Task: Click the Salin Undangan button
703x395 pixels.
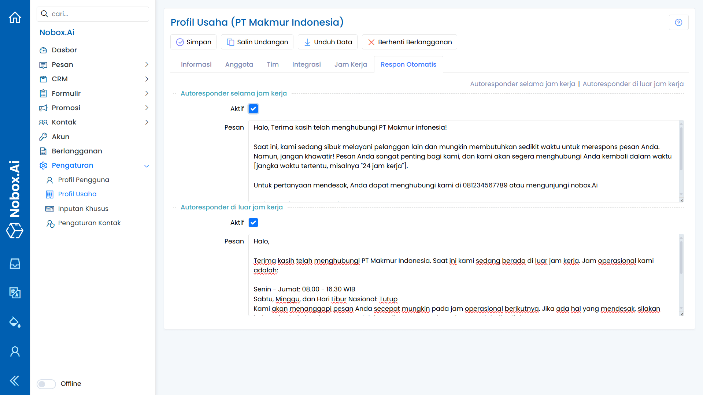Action: pyautogui.click(x=257, y=42)
